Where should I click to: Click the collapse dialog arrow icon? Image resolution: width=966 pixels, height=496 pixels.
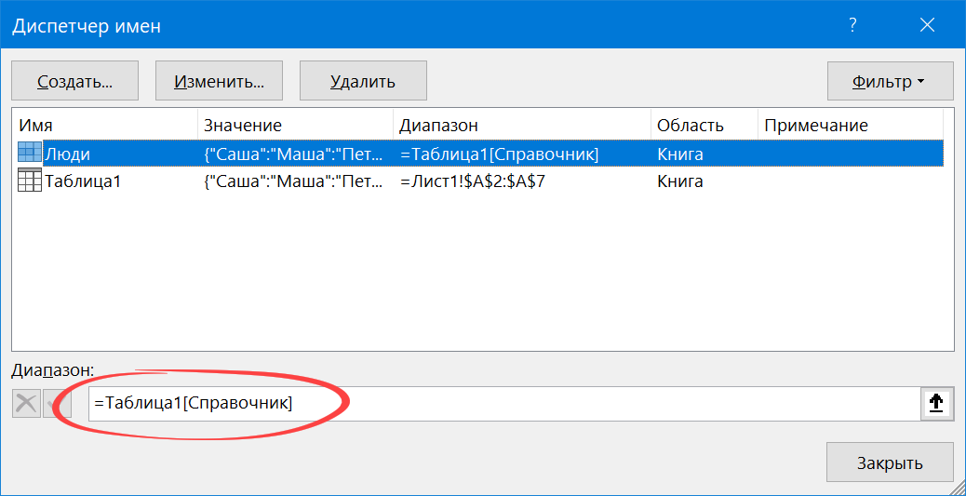pos(936,404)
